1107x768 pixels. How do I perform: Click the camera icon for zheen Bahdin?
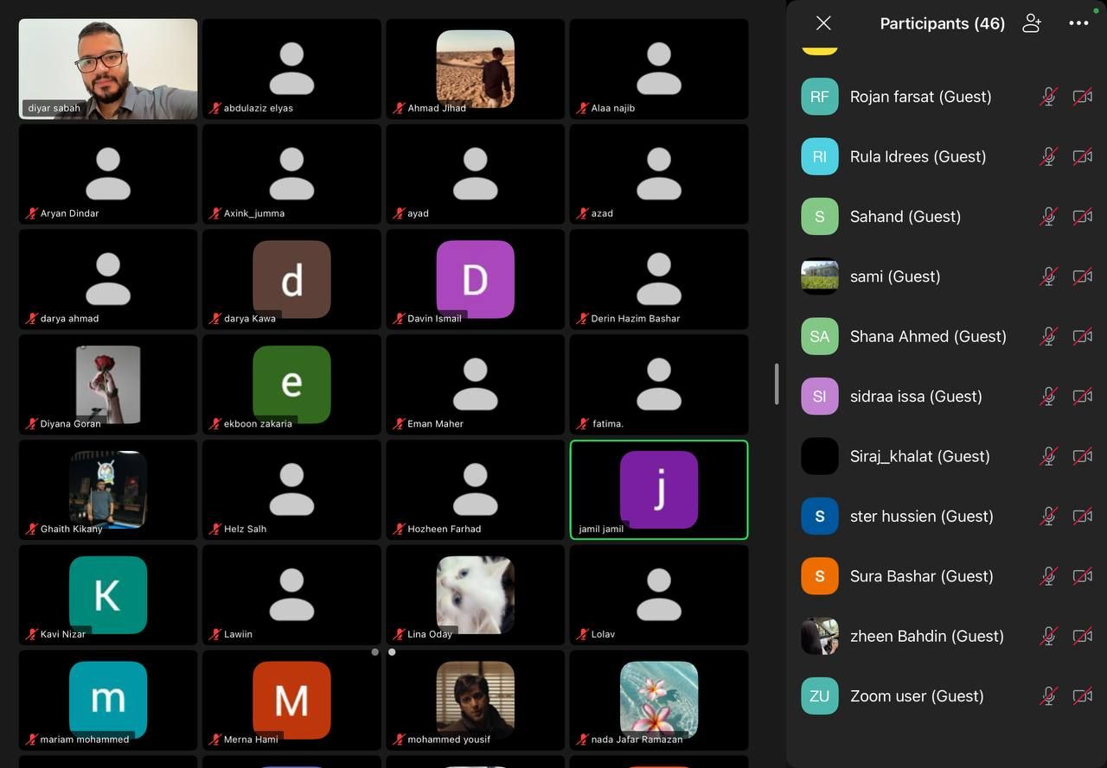coord(1082,636)
